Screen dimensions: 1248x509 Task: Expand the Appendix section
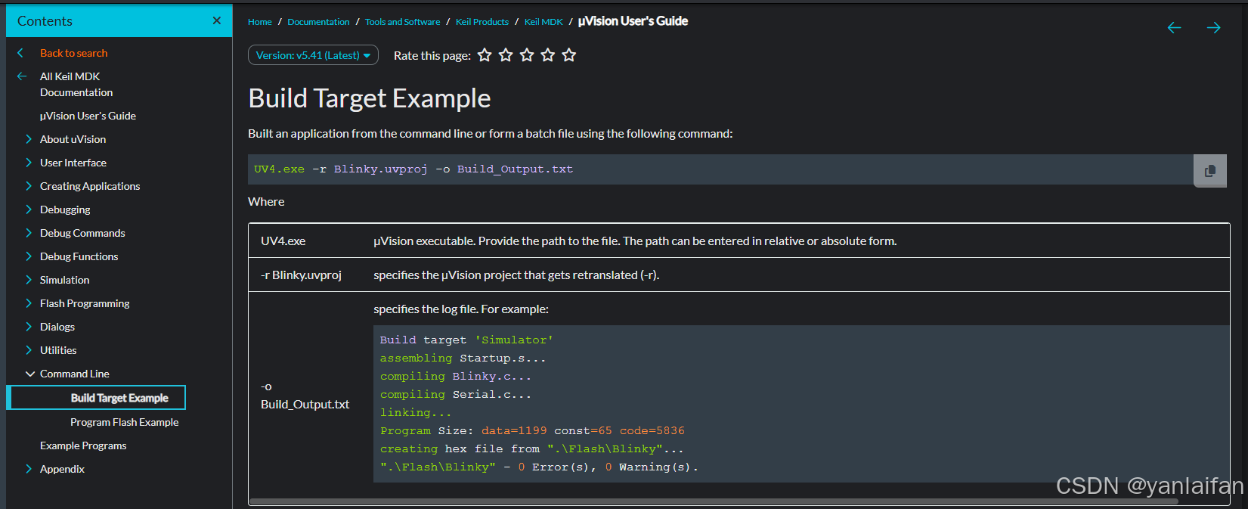29,469
